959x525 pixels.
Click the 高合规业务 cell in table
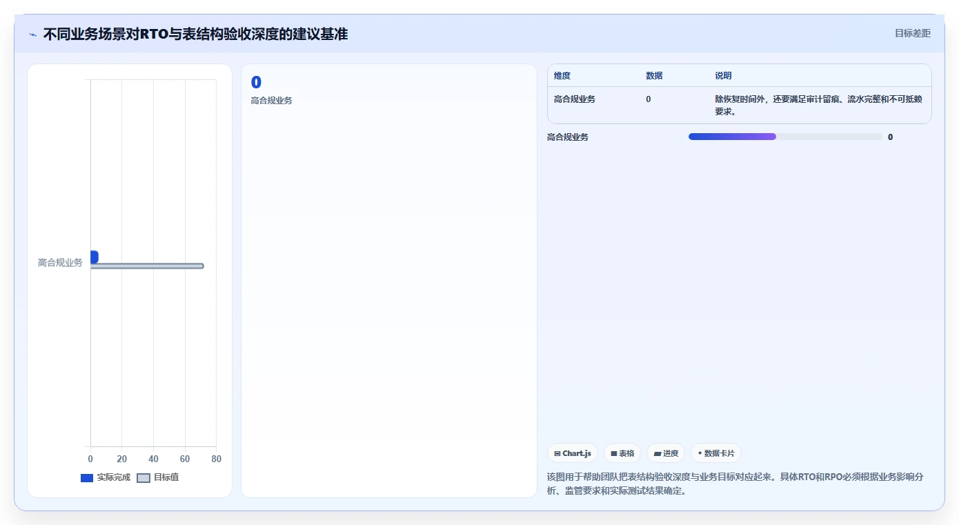click(x=575, y=99)
